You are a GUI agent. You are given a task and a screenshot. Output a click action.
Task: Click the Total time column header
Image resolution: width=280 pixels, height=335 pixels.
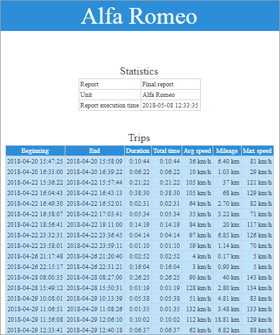coord(166,151)
